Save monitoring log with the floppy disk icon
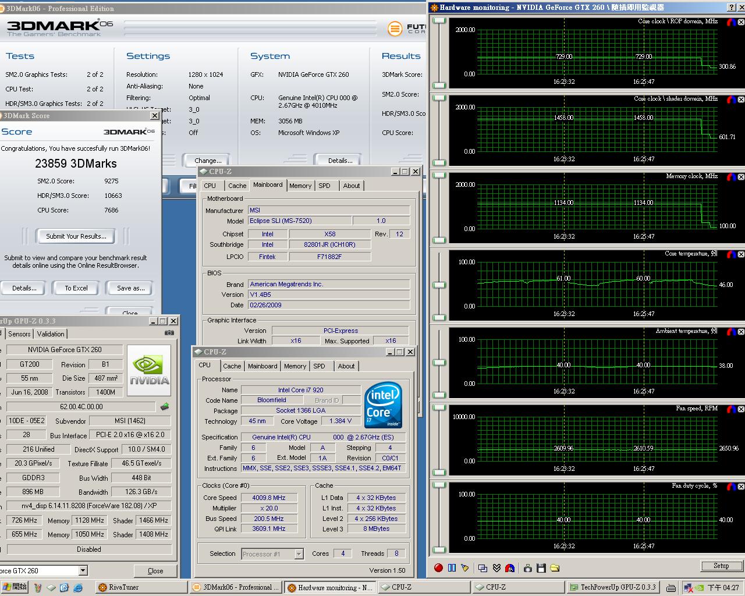Viewport: 745px width, 596px height. tap(541, 568)
